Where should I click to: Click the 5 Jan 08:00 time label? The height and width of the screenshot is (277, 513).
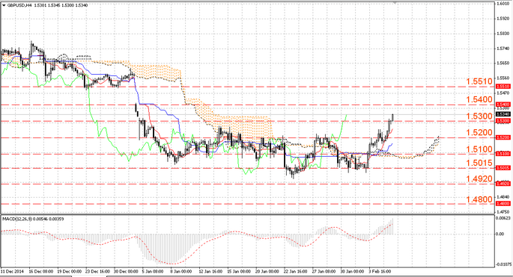point(153,272)
